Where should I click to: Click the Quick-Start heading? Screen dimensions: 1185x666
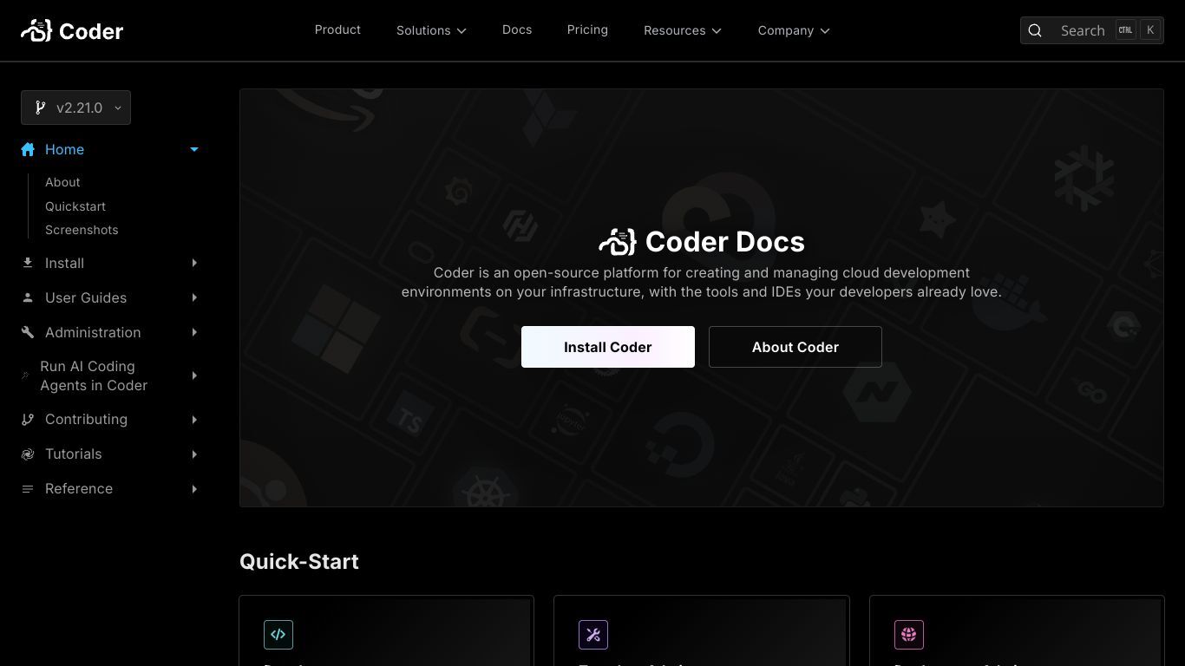299,561
